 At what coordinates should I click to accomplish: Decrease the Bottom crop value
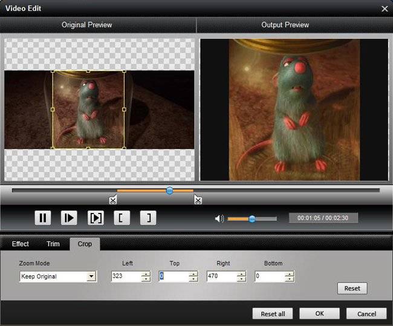[x=290, y=279]
